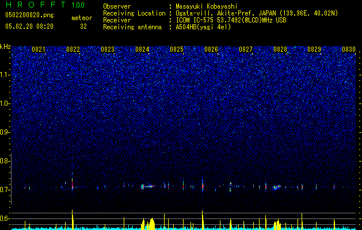Click the meteor label

[x=82, y=18]
